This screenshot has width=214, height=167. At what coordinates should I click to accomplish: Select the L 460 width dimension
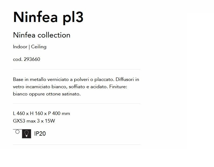coord(19,113)
